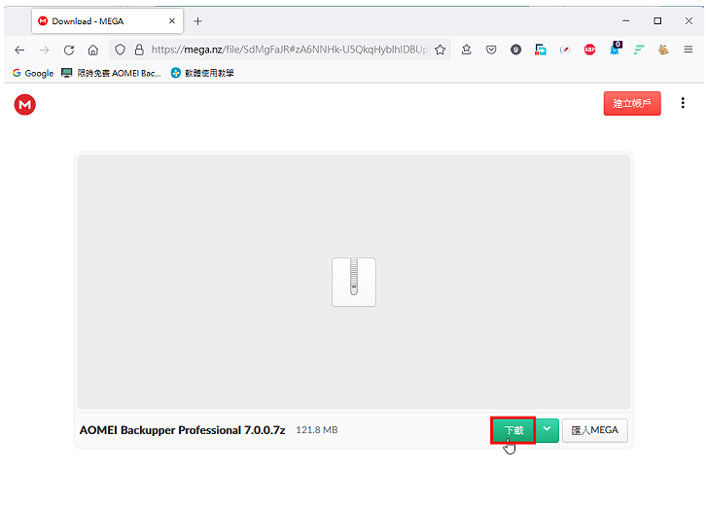Screen dimensions: 706x505
Task: Open the MEGA three-dot options menu
Action: (683, 103)
